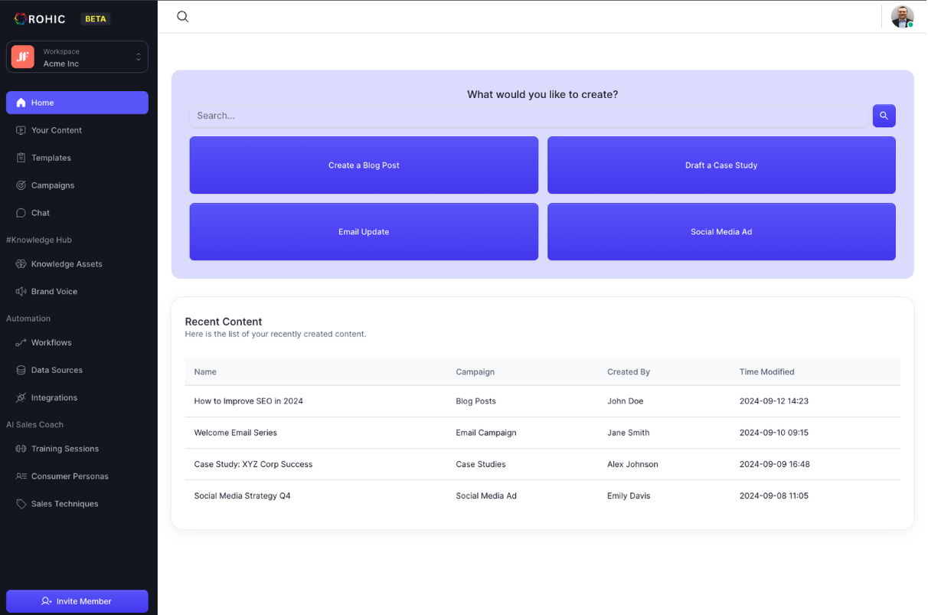
Task: Click the Brand Voice megaphone icon
Action: coord(21,292)
